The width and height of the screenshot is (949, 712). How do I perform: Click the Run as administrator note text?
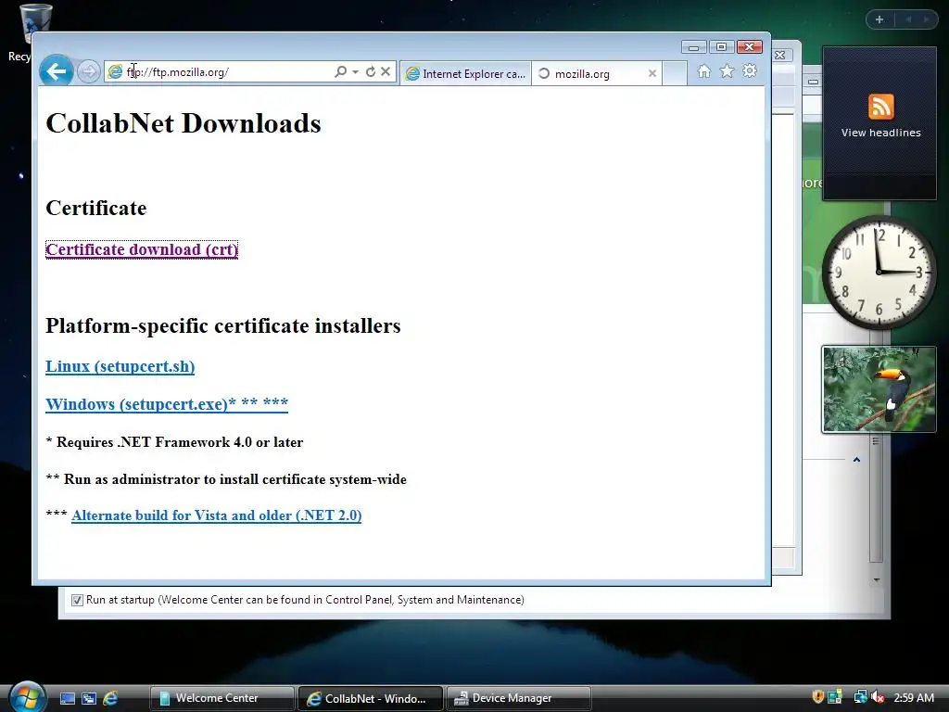click(x=226, y=479)
